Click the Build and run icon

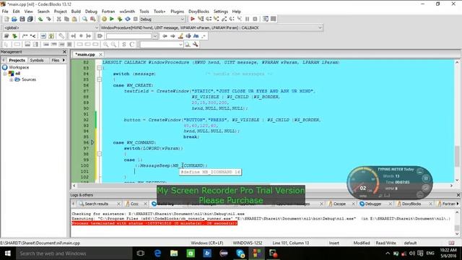pos(120,19)
